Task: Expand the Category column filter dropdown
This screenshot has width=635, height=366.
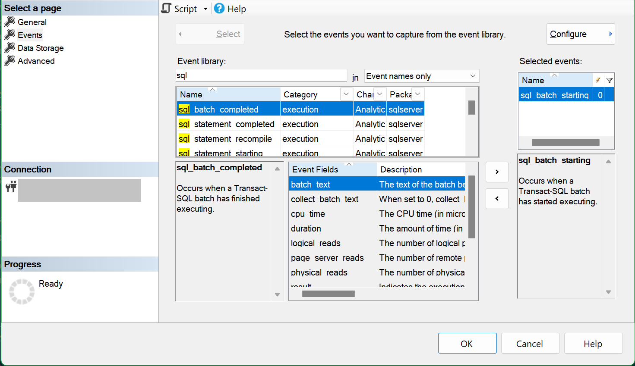Action: (346, 94)
